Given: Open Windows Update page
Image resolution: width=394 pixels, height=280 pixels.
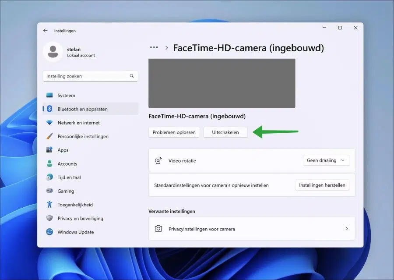Looking at the screenshot, I should click(91, 232).
